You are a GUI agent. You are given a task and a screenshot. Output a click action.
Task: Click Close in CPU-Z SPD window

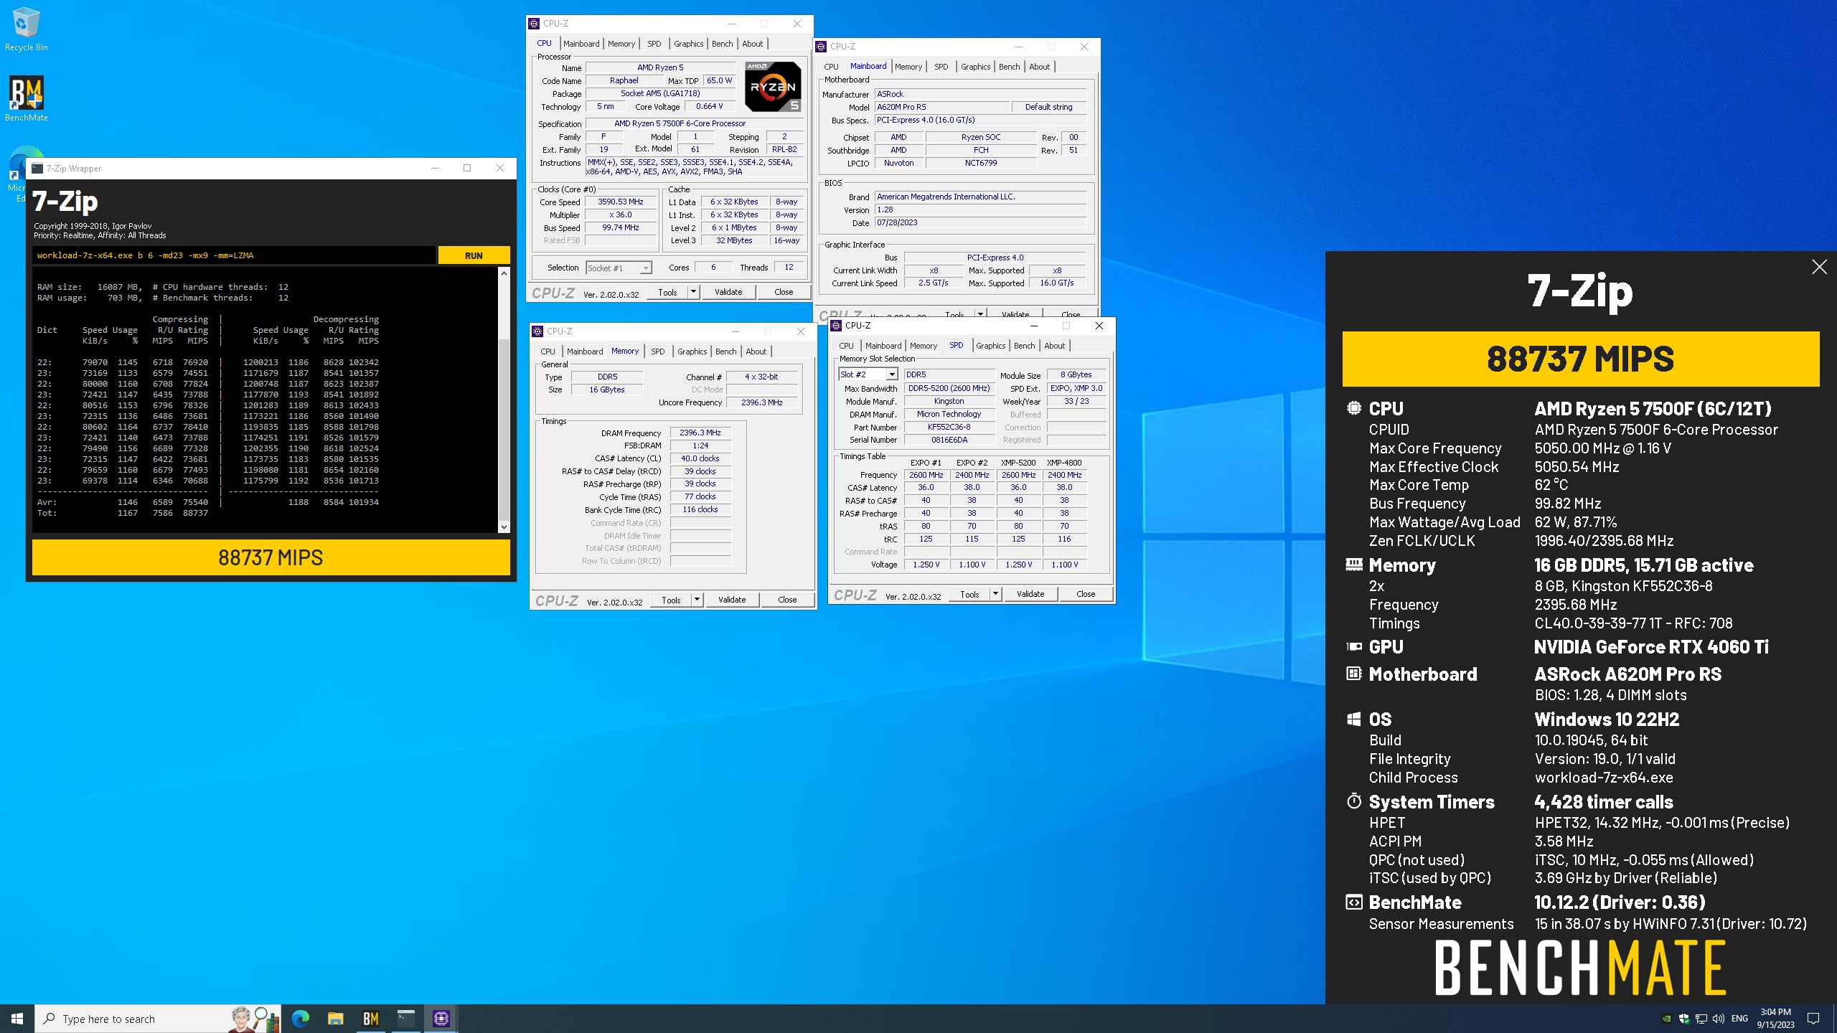(x=1086, y=594)
